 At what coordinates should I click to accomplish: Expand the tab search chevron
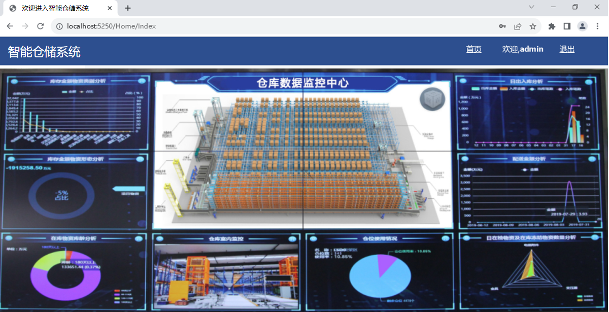point(531,7)
